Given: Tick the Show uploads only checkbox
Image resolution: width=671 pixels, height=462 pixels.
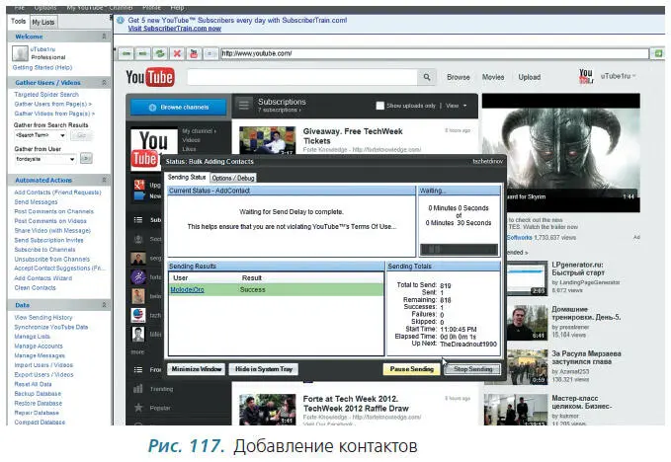Looking at the screenshot, I should (x=379, y=106).
